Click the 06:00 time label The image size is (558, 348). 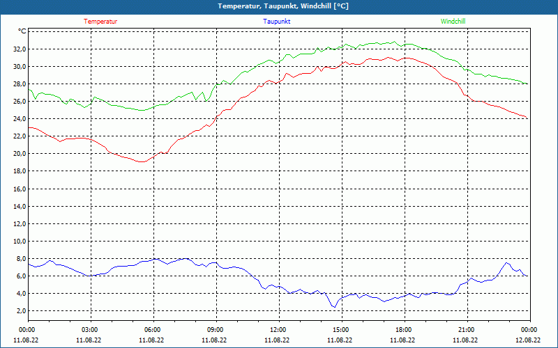[153, 330]
